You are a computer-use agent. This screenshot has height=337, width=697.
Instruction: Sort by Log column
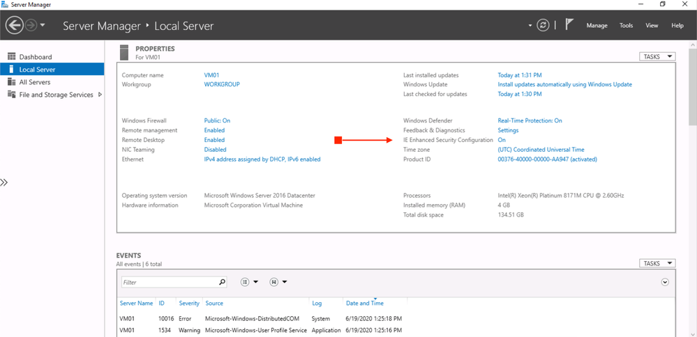[317, 304]
